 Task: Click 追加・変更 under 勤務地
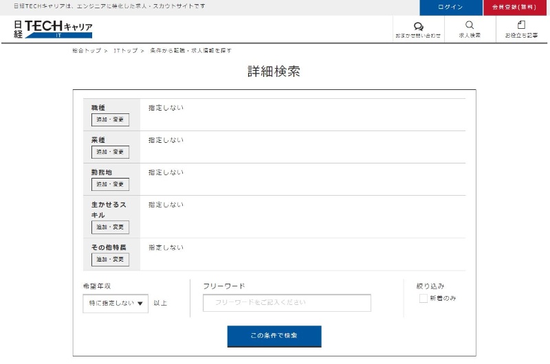click(x=110, y=184)
